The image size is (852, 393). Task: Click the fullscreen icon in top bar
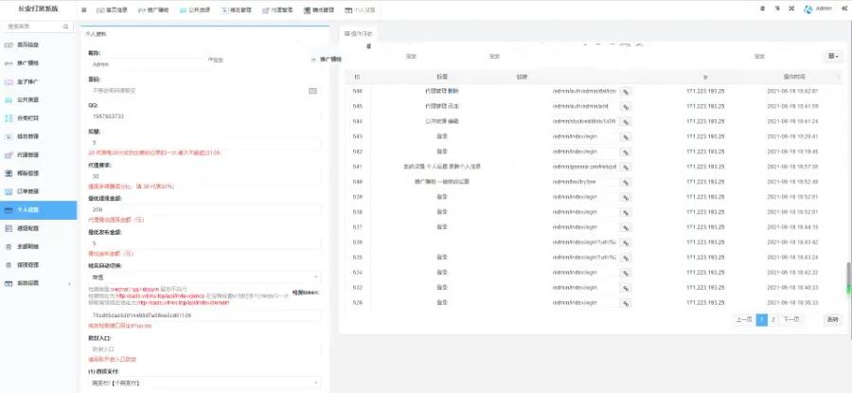tap(791, 9)
